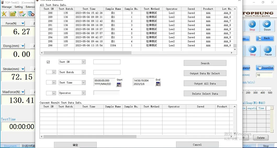Expand the Test Batch field dropdown
Viewport: 277px width, 148px height.
83,72
